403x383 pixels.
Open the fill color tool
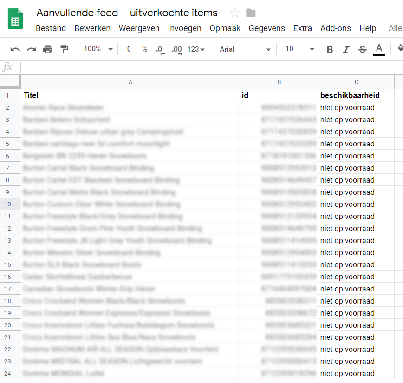pyautogui.click(x=400, y=49)
